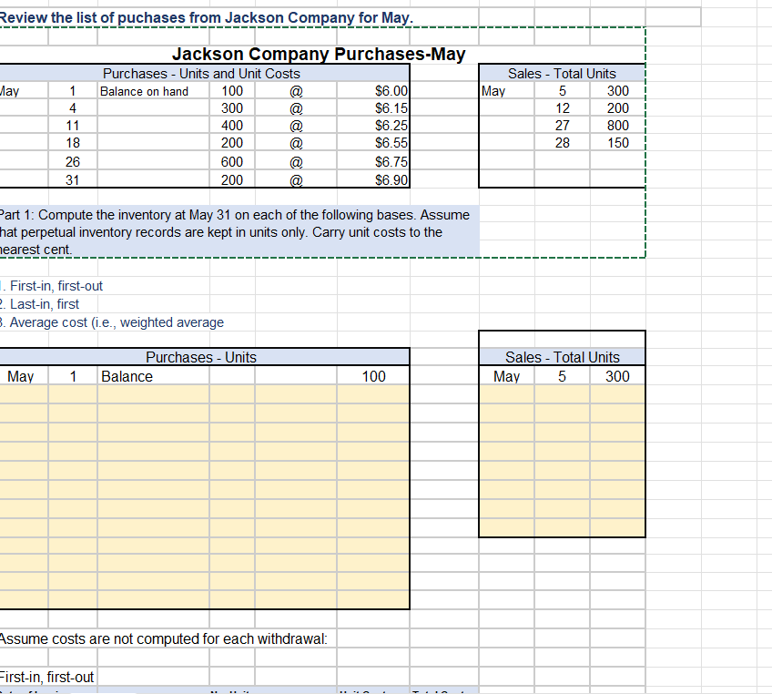Select the 'Last-in, first' list item
This screenshot has height=694, width=772.
39,304
